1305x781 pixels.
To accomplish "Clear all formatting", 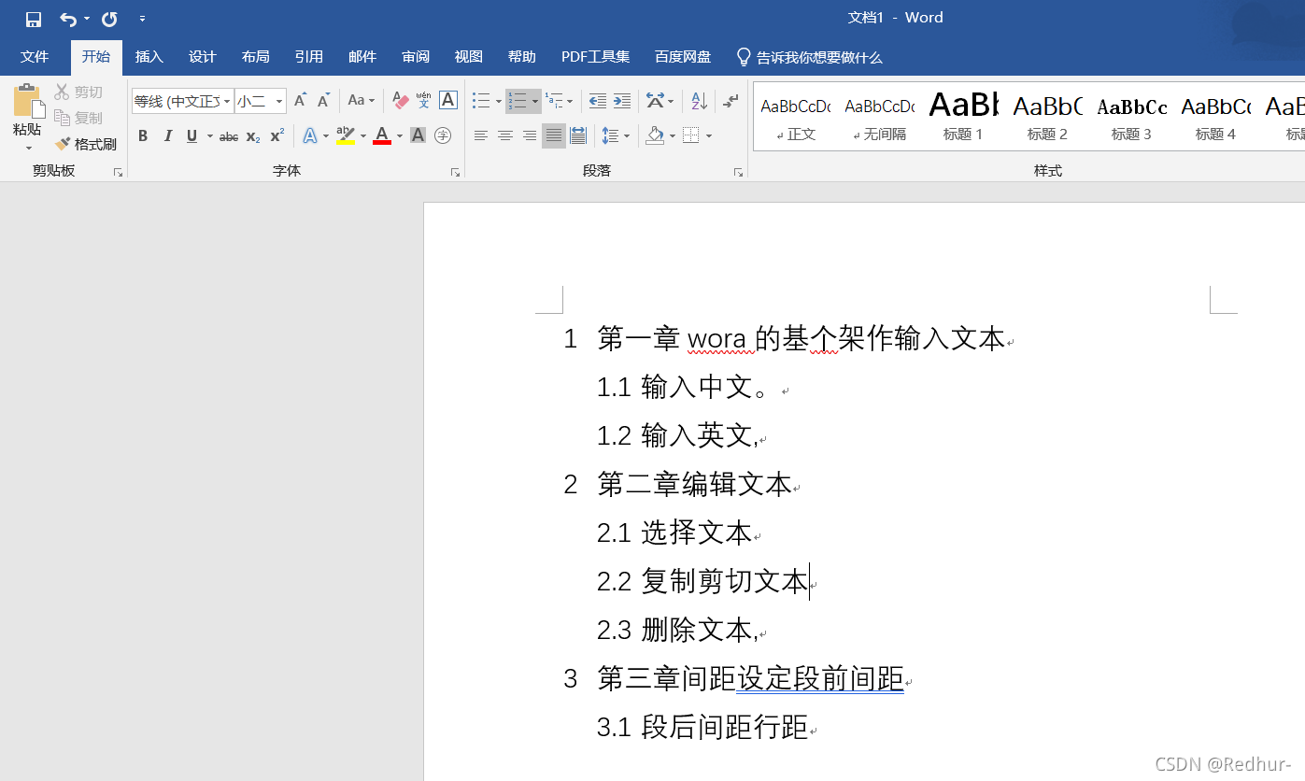I will point(399,100).
